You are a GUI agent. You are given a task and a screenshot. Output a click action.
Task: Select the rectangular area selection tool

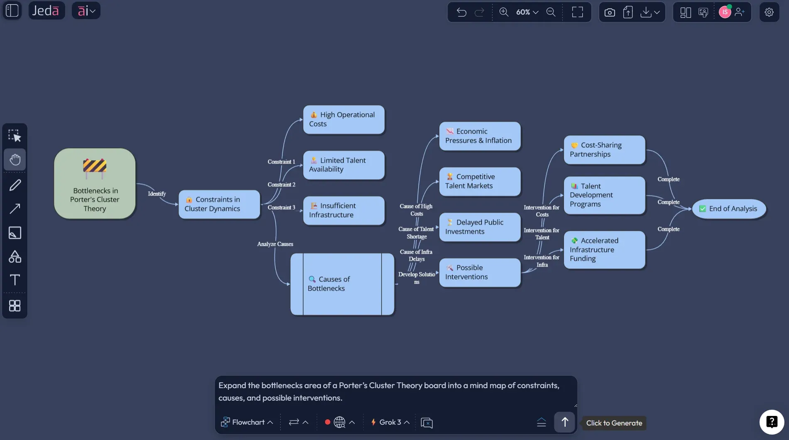(x=15, y=135)
